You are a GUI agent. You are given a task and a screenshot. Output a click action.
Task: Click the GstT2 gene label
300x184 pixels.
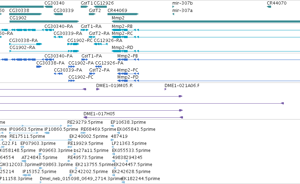pyautogui.click(x=95, y=10)
